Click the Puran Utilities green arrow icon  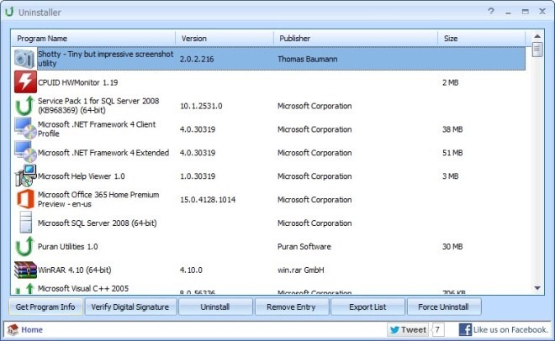point(24,246)
